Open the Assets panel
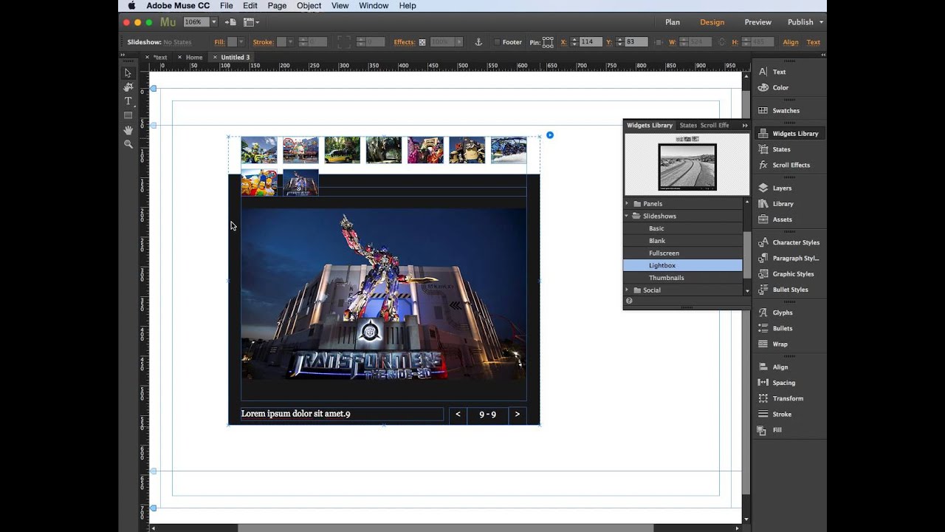This screenshot has width=945, height=532. pyautogui.click(x=774, y=219)
